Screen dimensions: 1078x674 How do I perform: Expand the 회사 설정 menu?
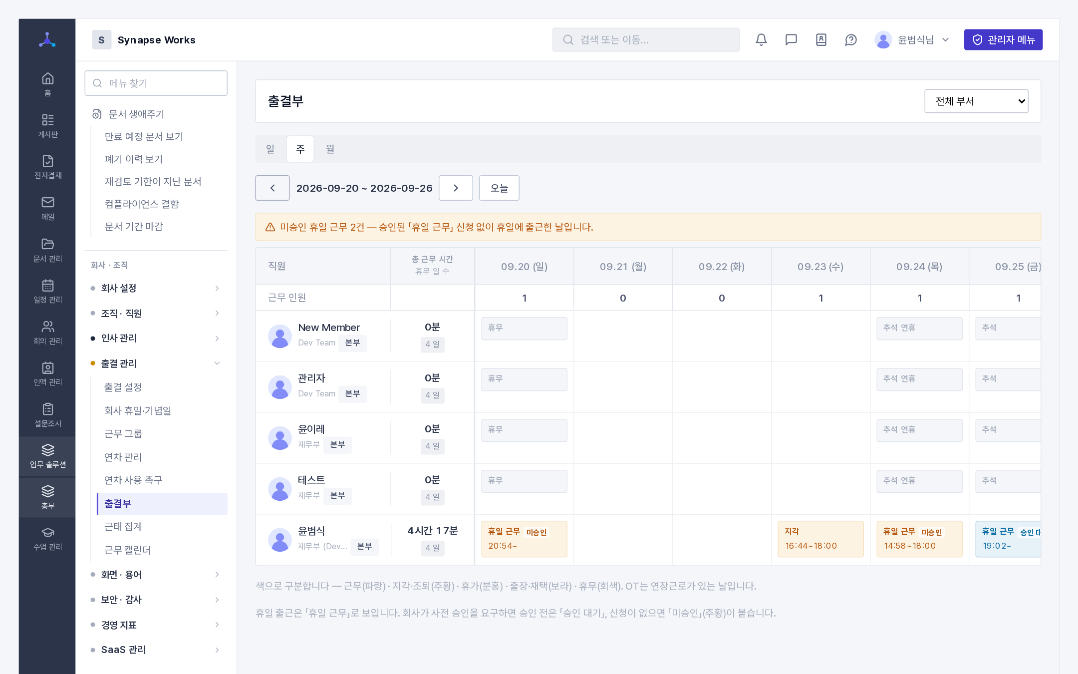tap(156, 288)
